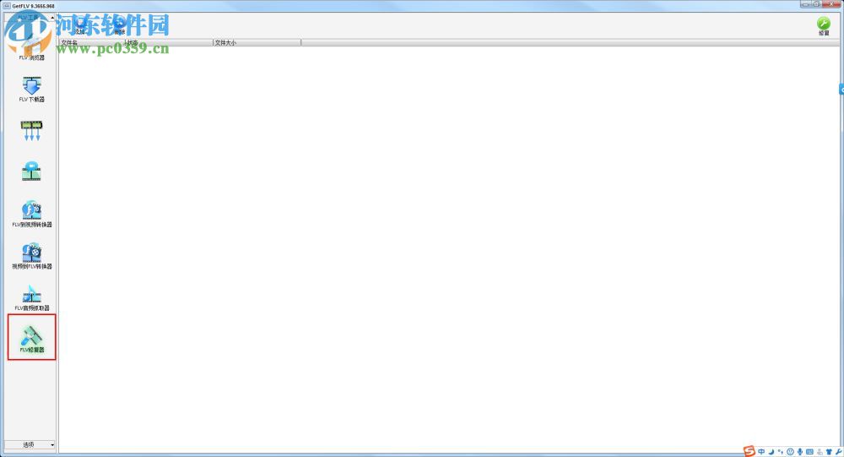Toggle the 中 Chinese input mode

(x=761, y=452)
